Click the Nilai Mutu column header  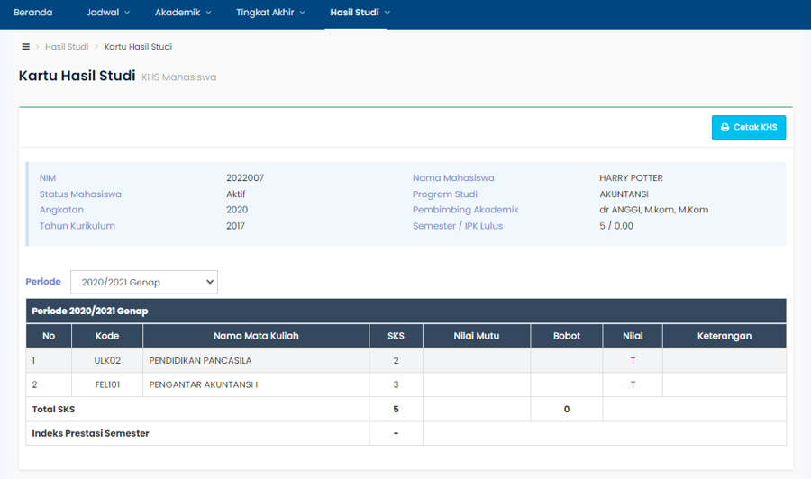476,336
